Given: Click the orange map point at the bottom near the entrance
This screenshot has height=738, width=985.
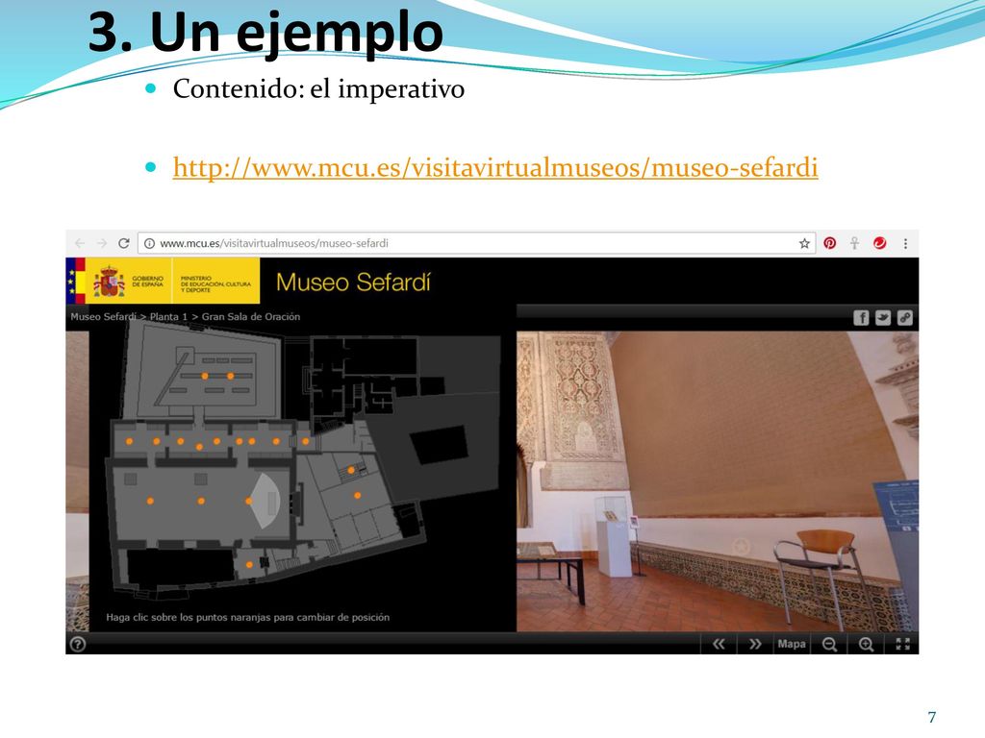Looking at the screenshot, I should [x=249, y=565].
